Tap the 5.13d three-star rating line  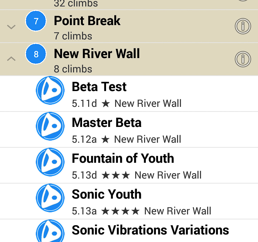click(x=137, y=175)
